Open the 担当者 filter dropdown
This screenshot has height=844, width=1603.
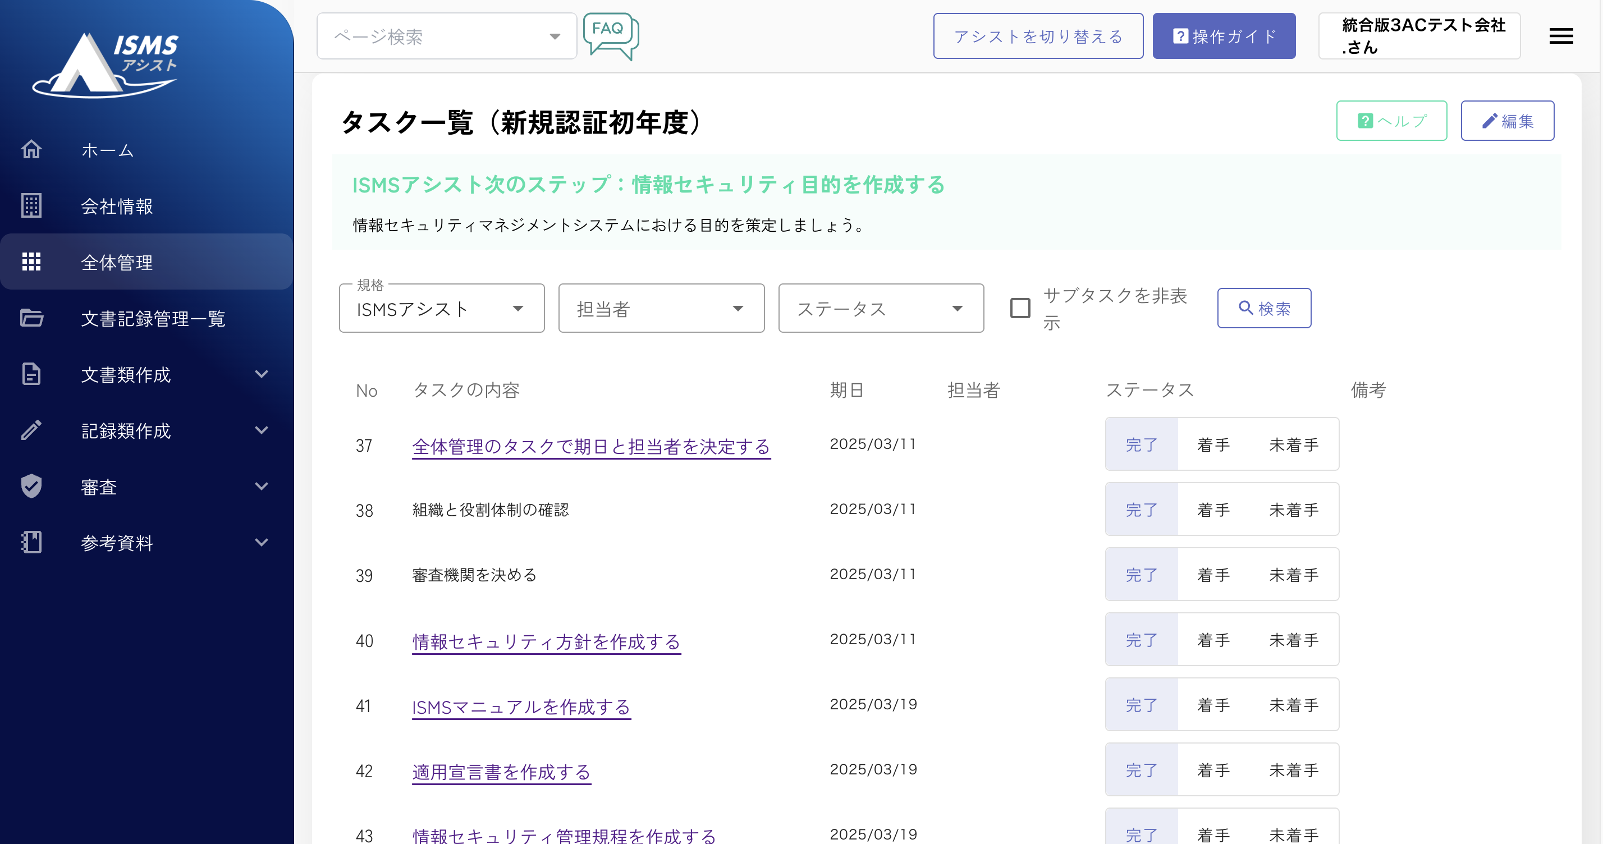661,309
